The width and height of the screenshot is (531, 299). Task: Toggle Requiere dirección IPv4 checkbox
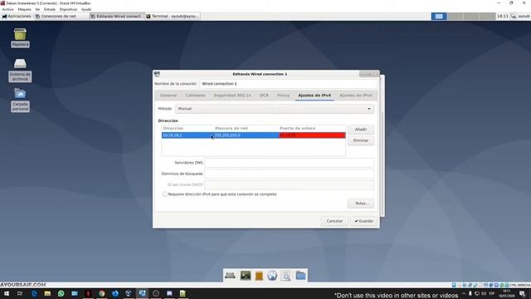(x=164, y=194)
